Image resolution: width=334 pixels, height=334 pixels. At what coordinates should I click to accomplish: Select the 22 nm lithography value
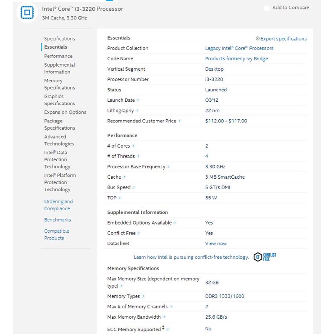[x=212, y=111]
